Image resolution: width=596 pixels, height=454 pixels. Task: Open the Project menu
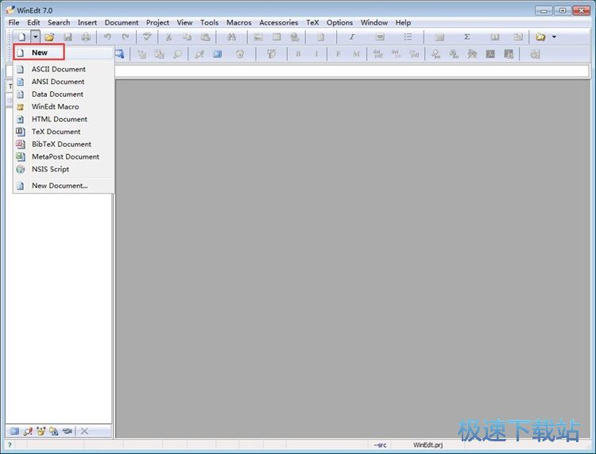(157, 23)
